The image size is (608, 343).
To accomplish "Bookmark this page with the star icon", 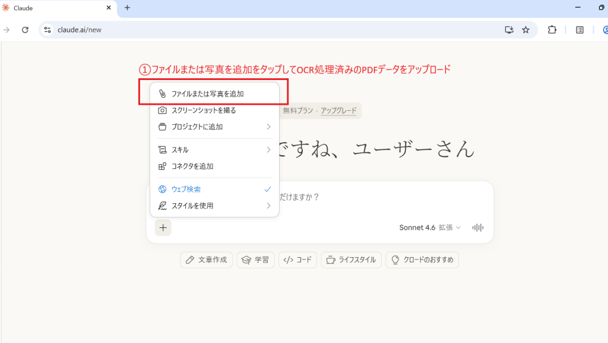I will [x=525, y=30].
